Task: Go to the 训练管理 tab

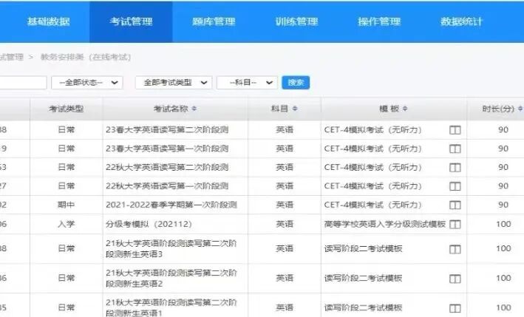Action: (296, 21)
